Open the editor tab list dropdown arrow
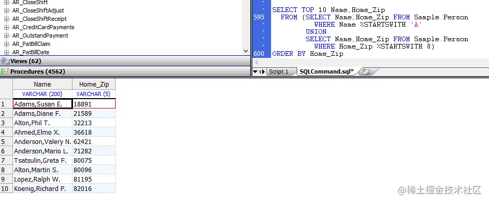The width and height of the screenshot is (489, 203). (x=255, y=72)
